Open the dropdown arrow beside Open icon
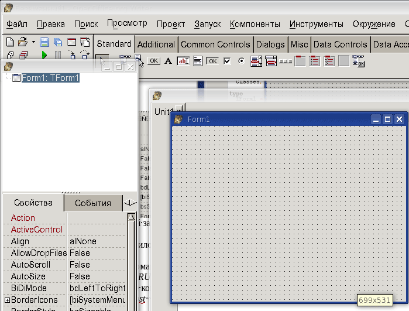 (33, 42)
